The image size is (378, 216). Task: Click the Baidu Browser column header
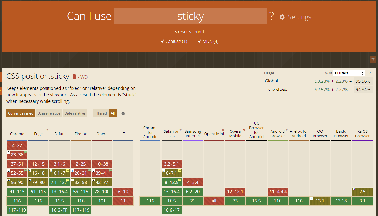(341, 134)
